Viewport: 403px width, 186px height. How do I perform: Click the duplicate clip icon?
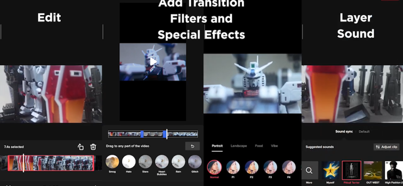point(81,147)
